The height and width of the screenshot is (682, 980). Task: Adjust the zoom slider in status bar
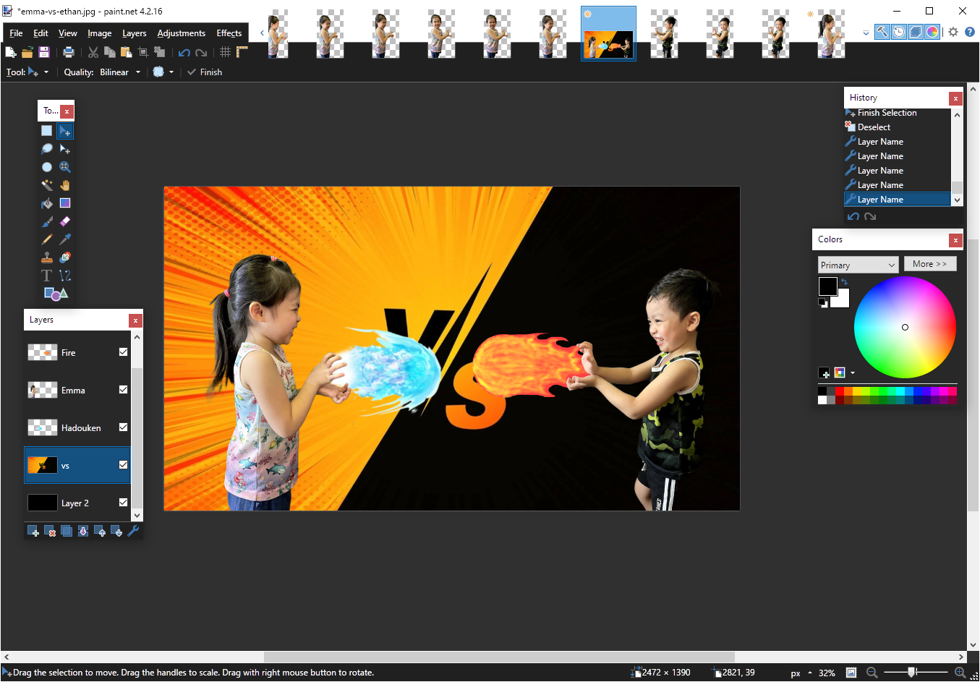(912, 673)
